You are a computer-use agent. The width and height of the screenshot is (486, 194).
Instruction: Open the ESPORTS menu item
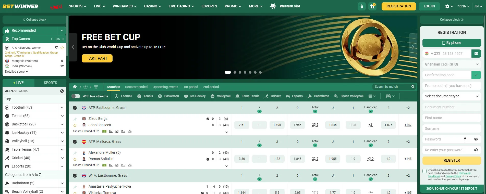(209, 6)
